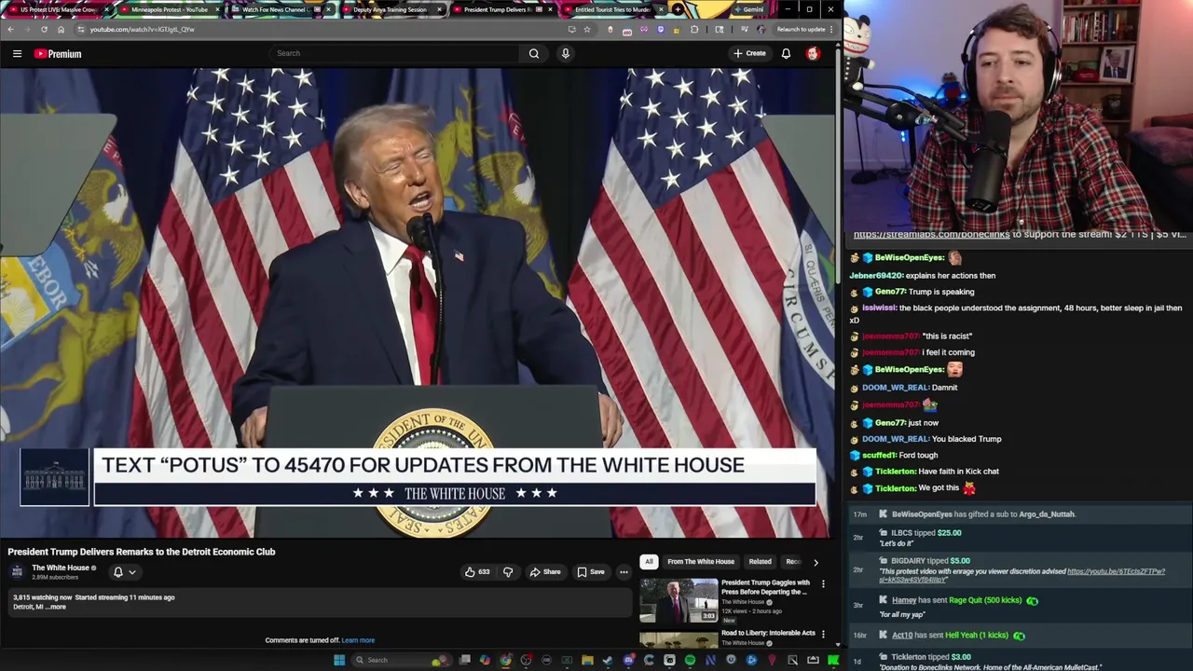Click the Trump speech video player
Screen dimensions: 1193x671
click(416, 304)
